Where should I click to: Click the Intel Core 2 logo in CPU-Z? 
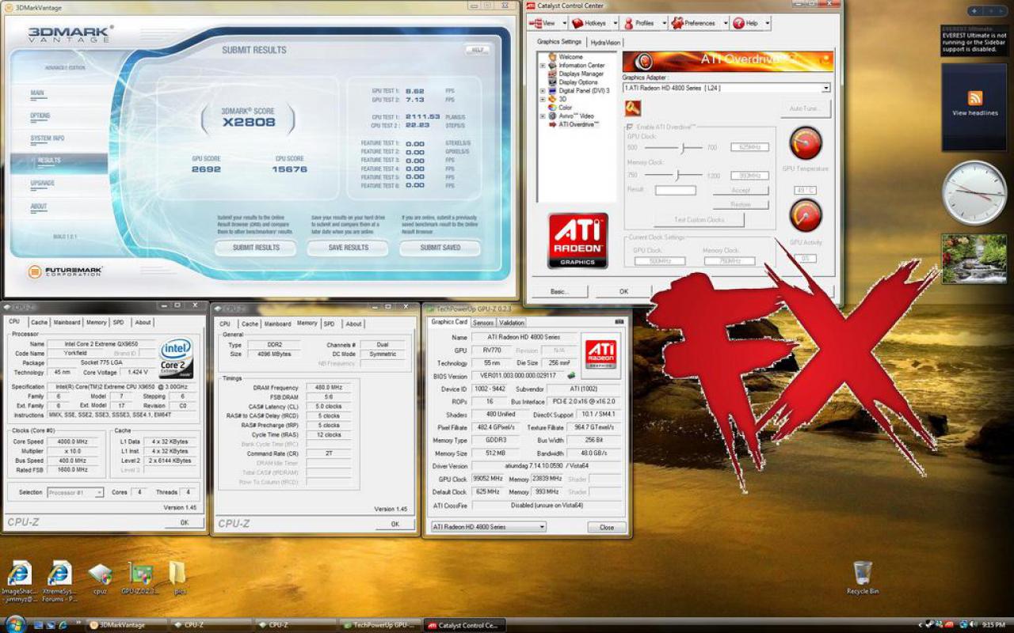(175, 358)
